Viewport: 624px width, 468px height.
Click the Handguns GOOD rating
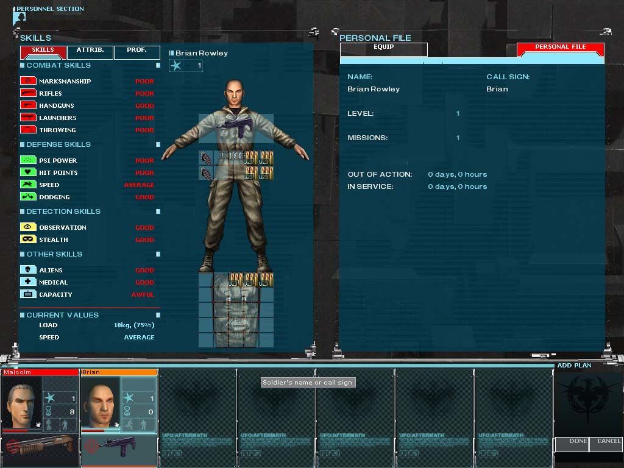(x=144, y=105)
